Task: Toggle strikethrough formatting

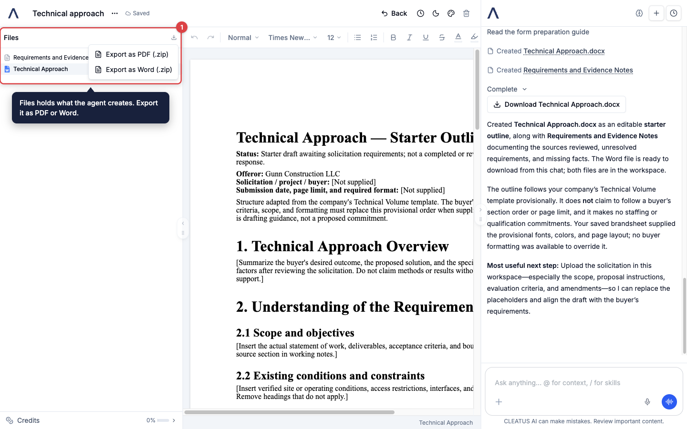Action: tap(442, 38)
